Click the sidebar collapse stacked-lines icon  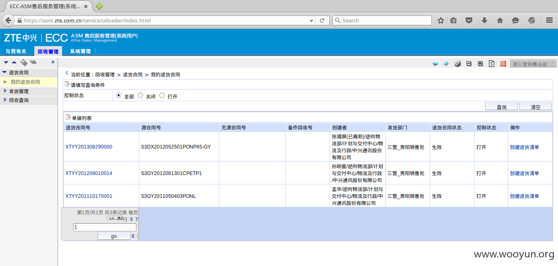point(33,62)
